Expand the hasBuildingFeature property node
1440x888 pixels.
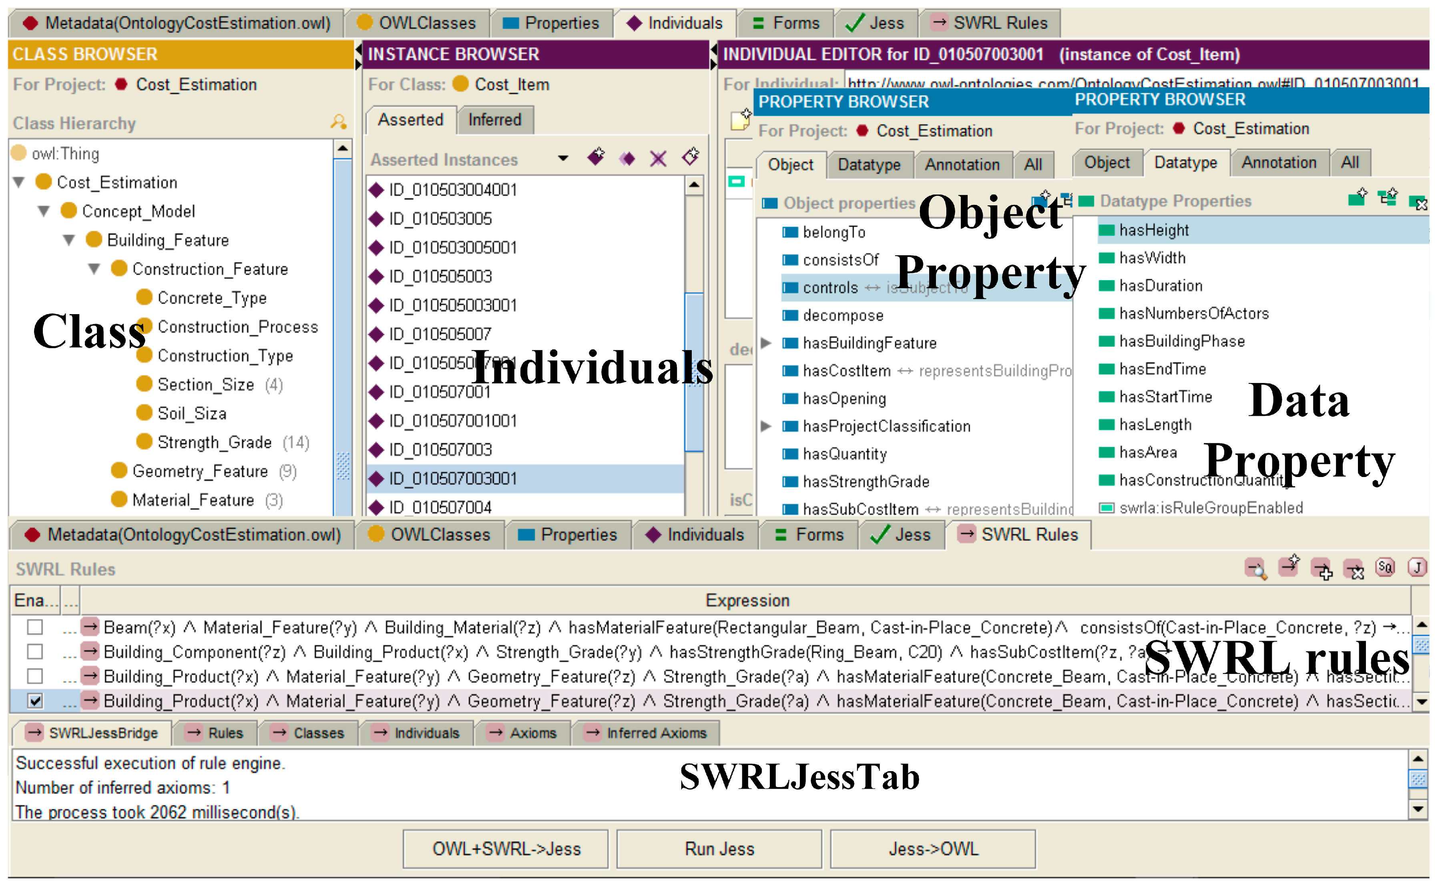click(765, 343)
